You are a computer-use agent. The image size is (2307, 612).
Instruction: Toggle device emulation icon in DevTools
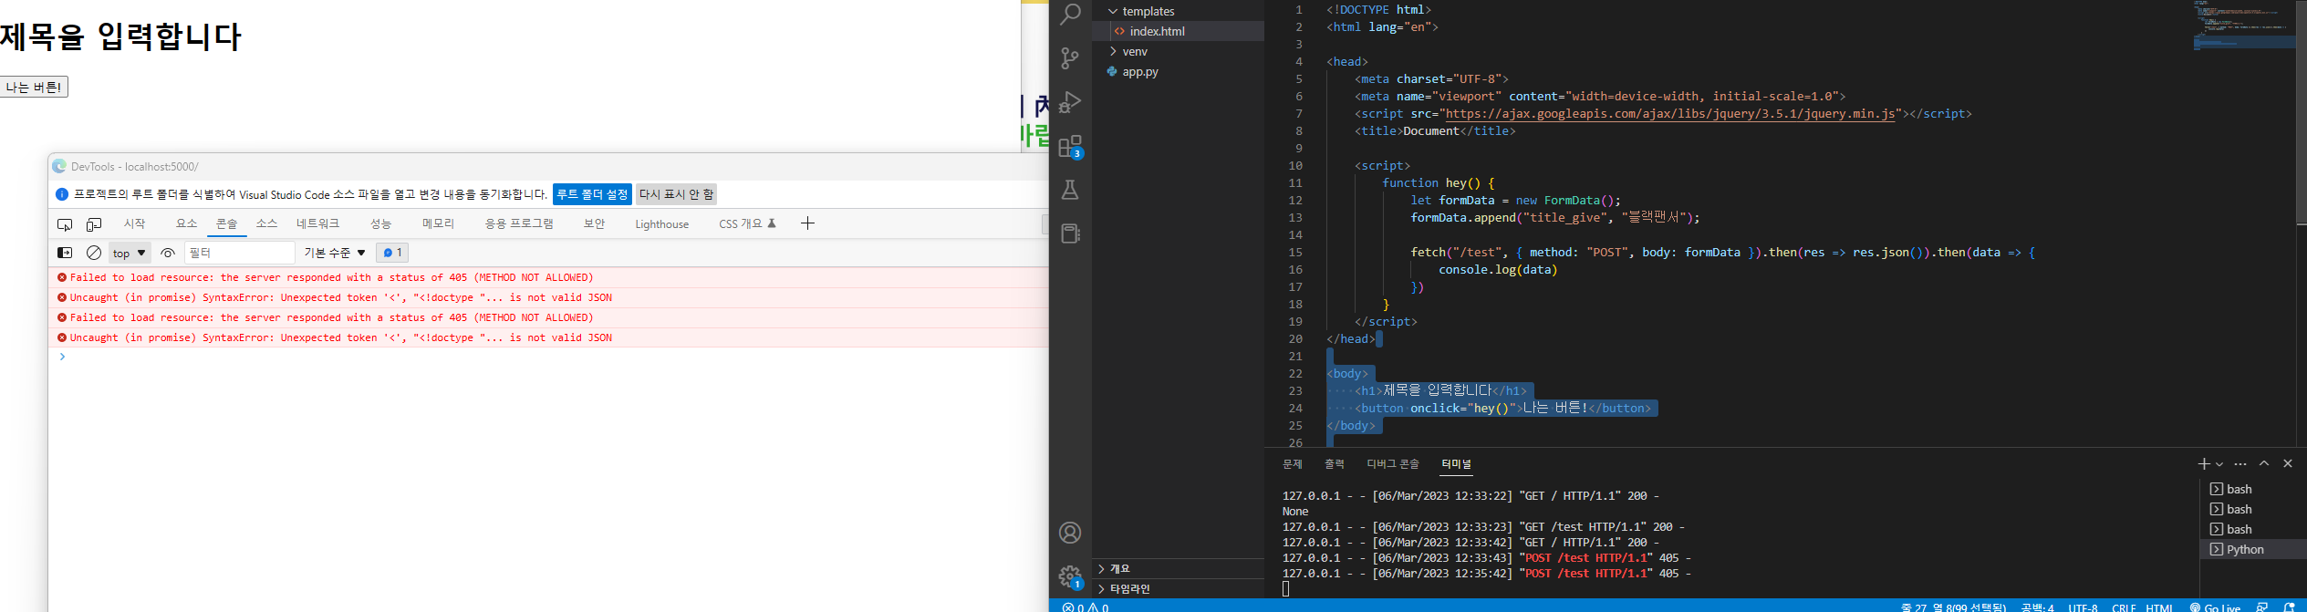[x=94, y=224]
